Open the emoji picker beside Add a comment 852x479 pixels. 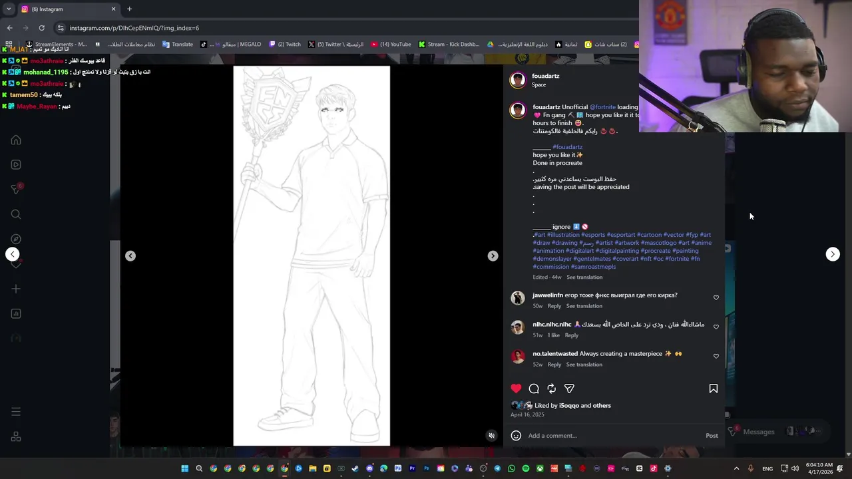[x=516, y=436]
